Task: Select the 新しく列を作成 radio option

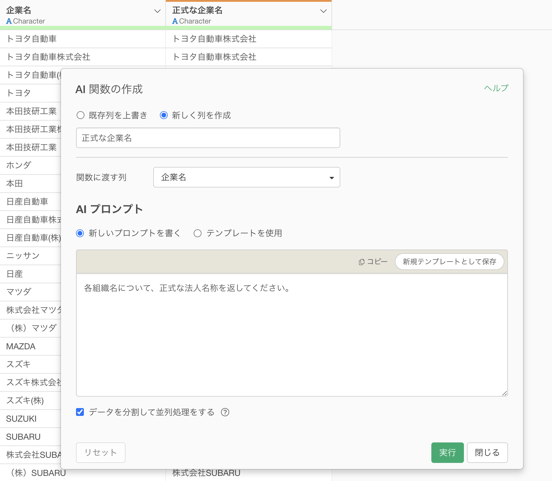Action: point(164,115)
